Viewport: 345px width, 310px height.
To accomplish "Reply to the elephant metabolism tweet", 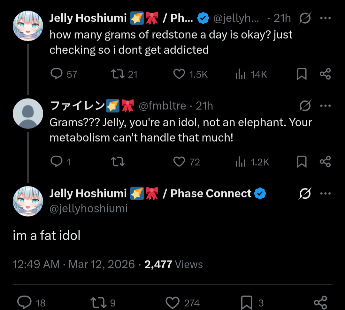I will [57, 162].
